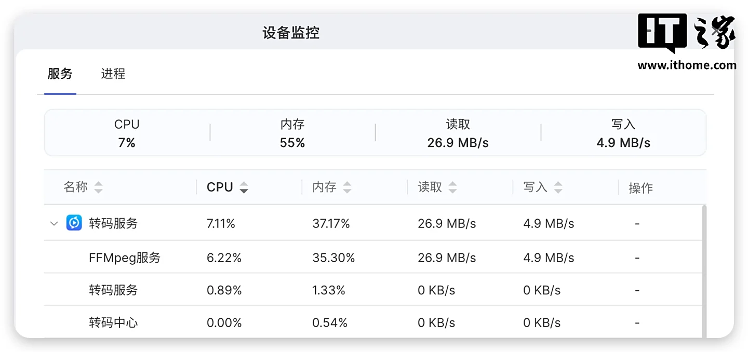This screenshot has width=748, height=352.
Task: Click the 操作 column header
Action: (640, 188)
